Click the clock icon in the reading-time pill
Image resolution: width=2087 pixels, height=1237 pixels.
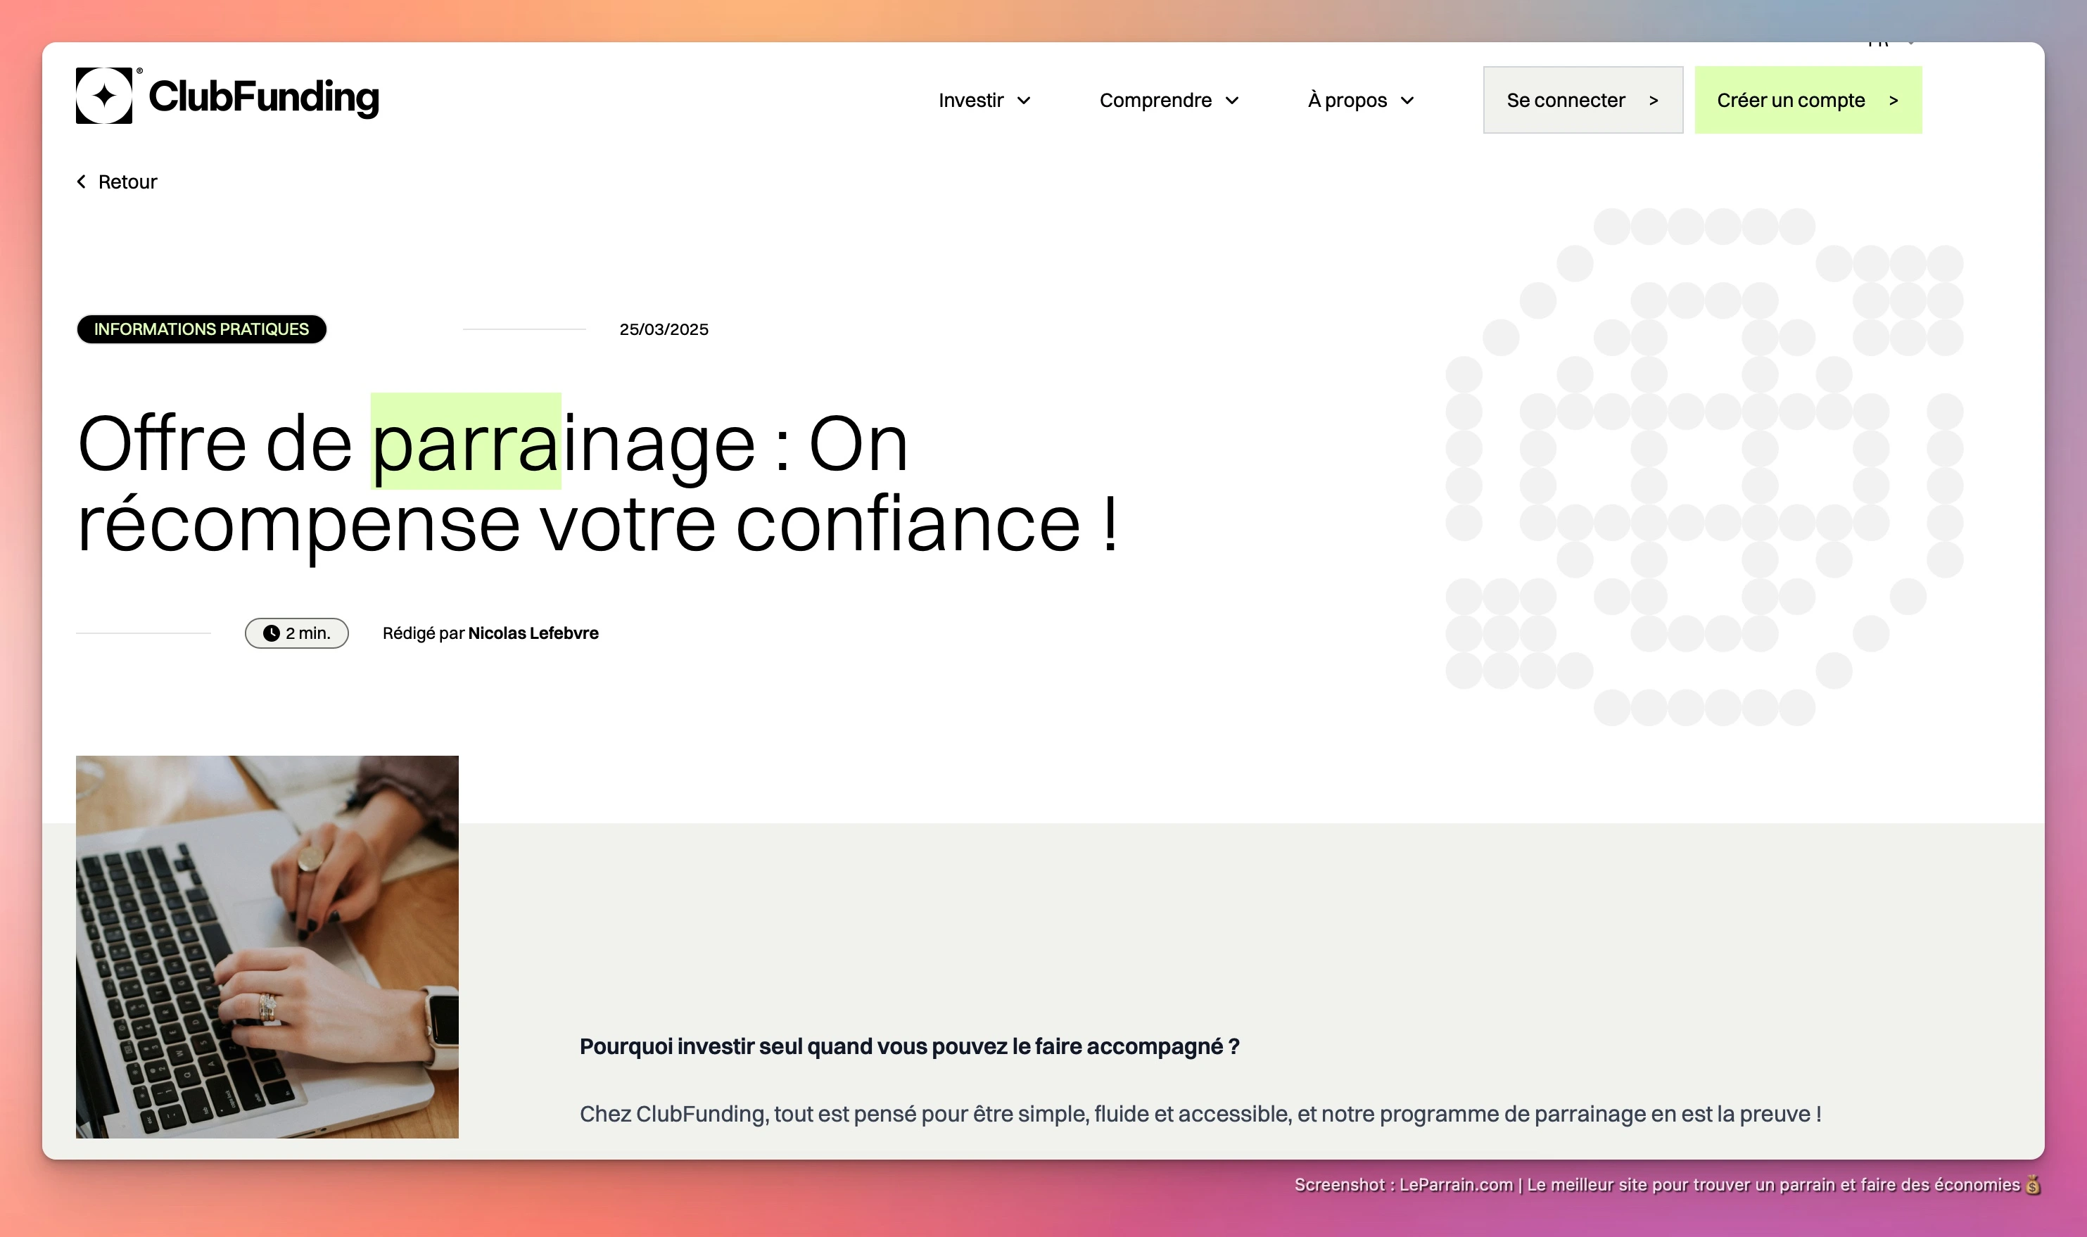[272, 633]
